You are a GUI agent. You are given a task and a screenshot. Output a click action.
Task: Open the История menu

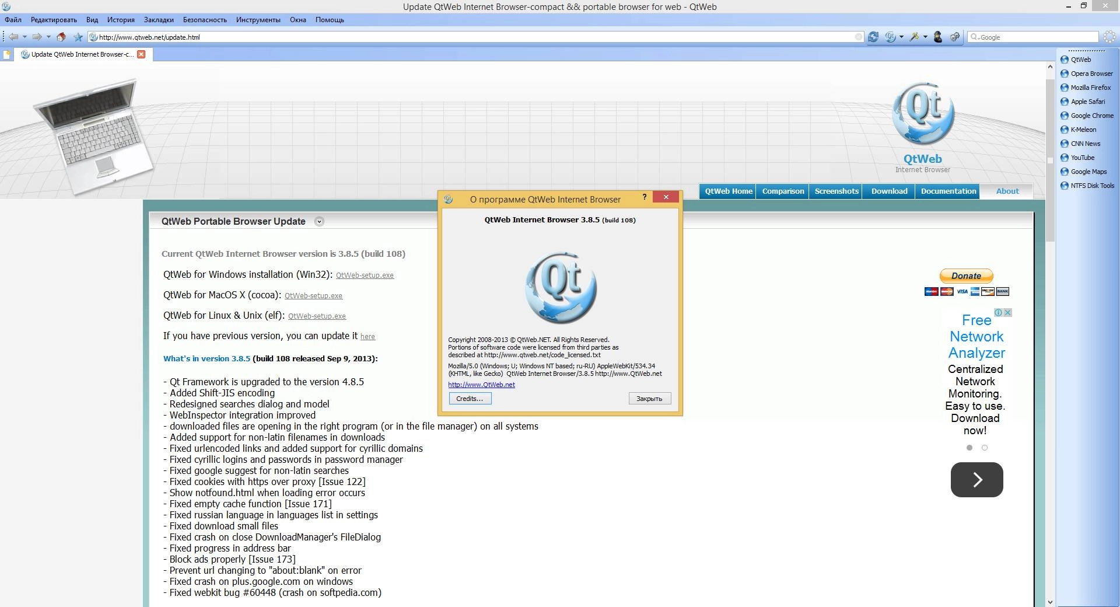pos(121,20)
